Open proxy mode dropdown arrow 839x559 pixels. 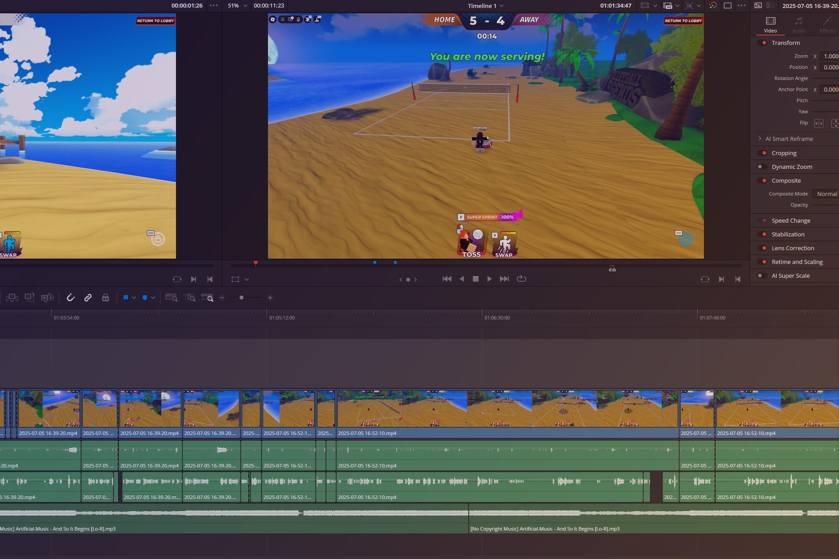point(677,6)
